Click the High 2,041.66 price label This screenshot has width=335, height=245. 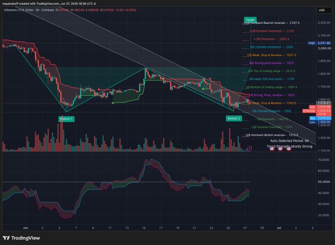[319, 43]
